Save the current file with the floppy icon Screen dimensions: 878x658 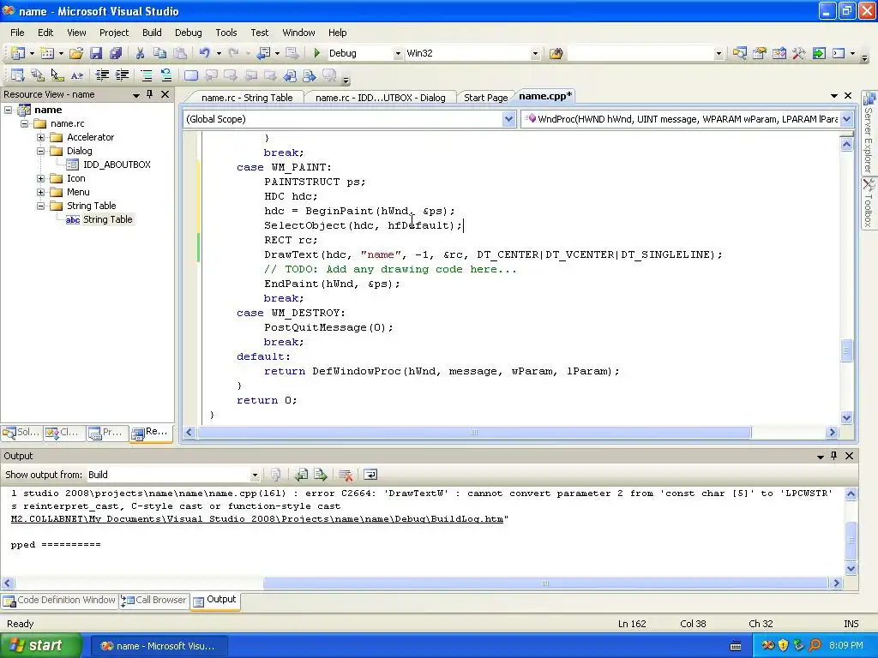click(x=96, y=53)
